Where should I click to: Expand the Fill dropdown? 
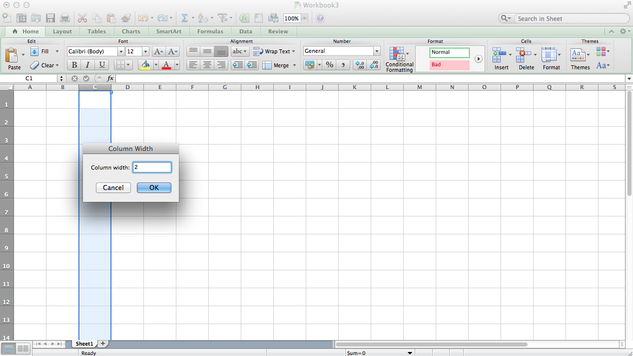57,51
